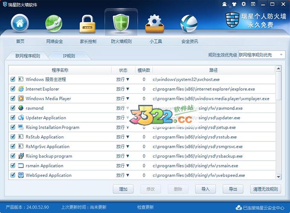Toggle the ravmond rule checkbox
This screenshot has width=290, height=213.
tap(13, 108)
